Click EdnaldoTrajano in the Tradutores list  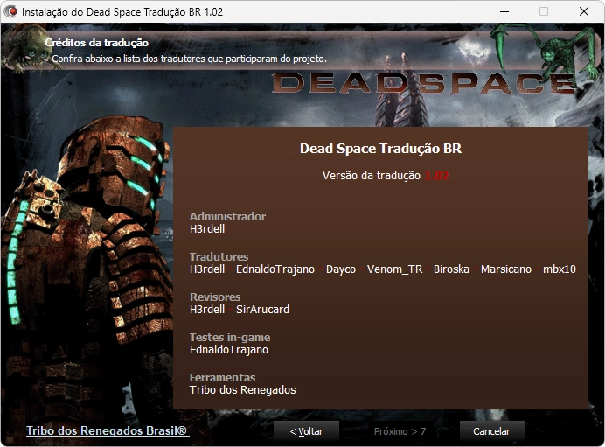point(275,269)
